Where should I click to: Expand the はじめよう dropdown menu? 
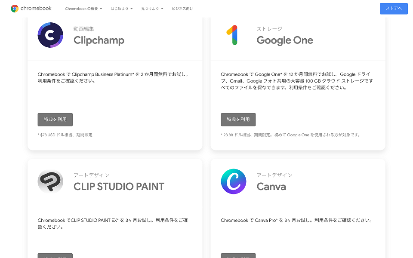(x=121, y=9)
